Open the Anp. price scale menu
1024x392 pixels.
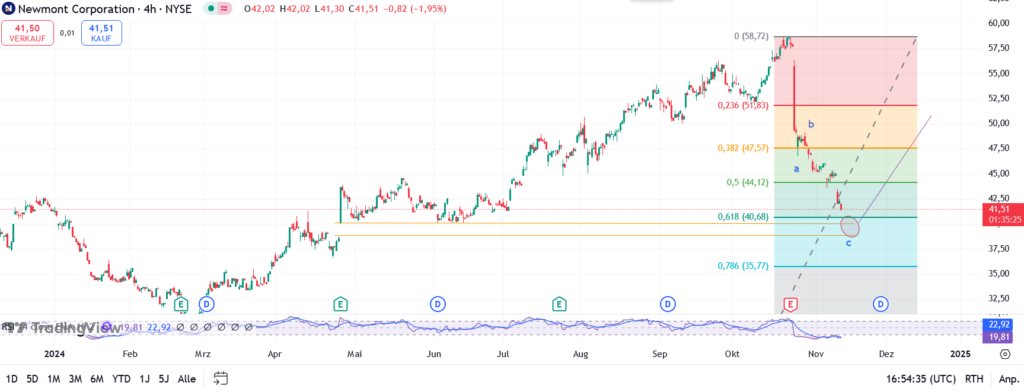point(1008,379)
